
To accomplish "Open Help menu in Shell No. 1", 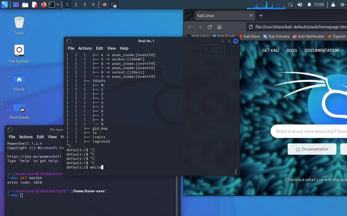I will click(x=124, y=48).
